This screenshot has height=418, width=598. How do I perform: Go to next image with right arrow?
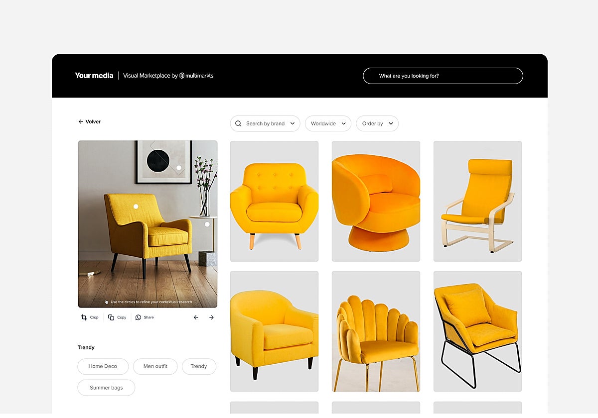click(211, 317)
